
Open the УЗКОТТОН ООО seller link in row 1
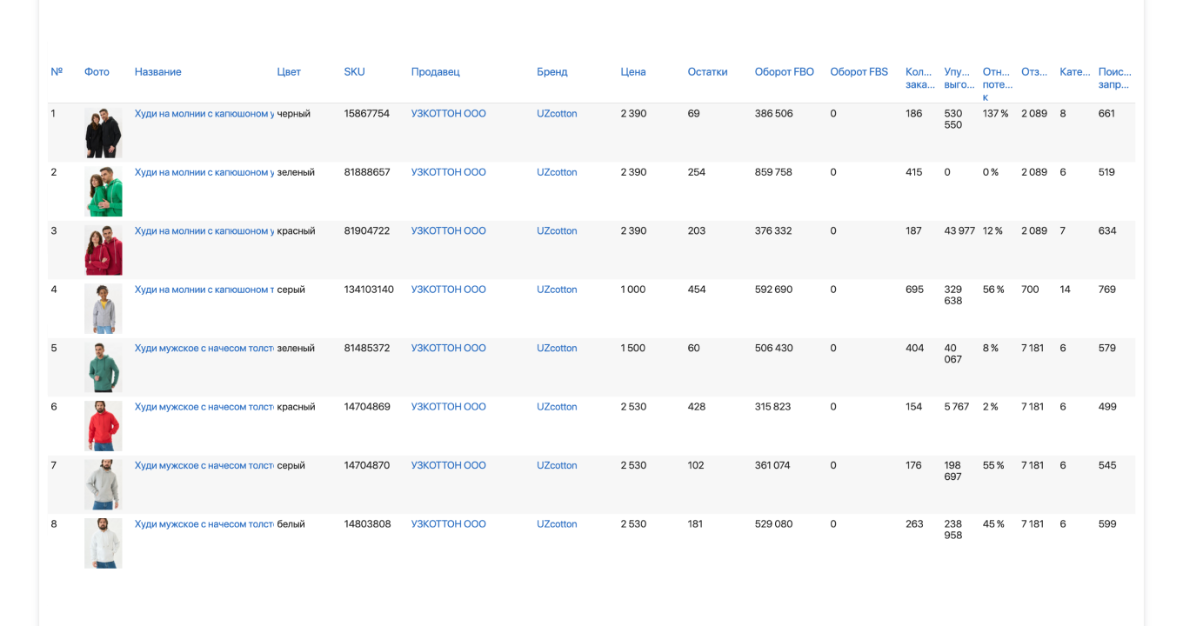(x=448, y=114)
